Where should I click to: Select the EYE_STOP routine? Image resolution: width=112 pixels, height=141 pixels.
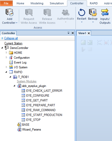tap(33, 120)
